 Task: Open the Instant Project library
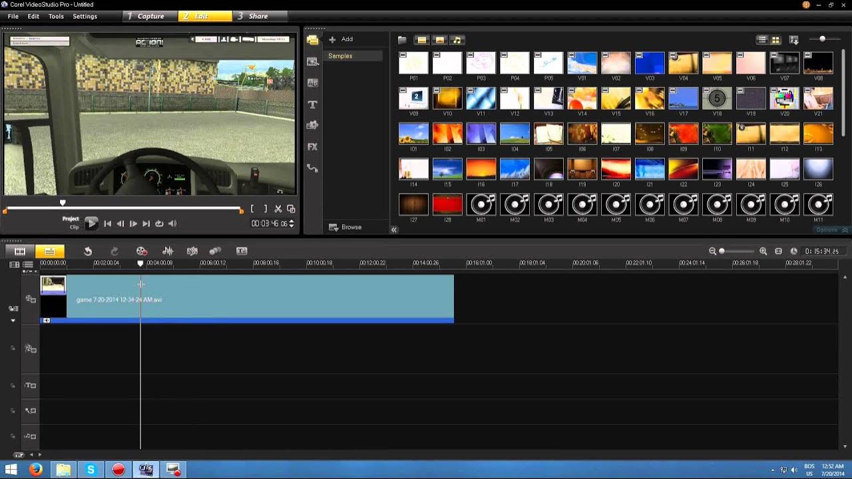point(312,61)
